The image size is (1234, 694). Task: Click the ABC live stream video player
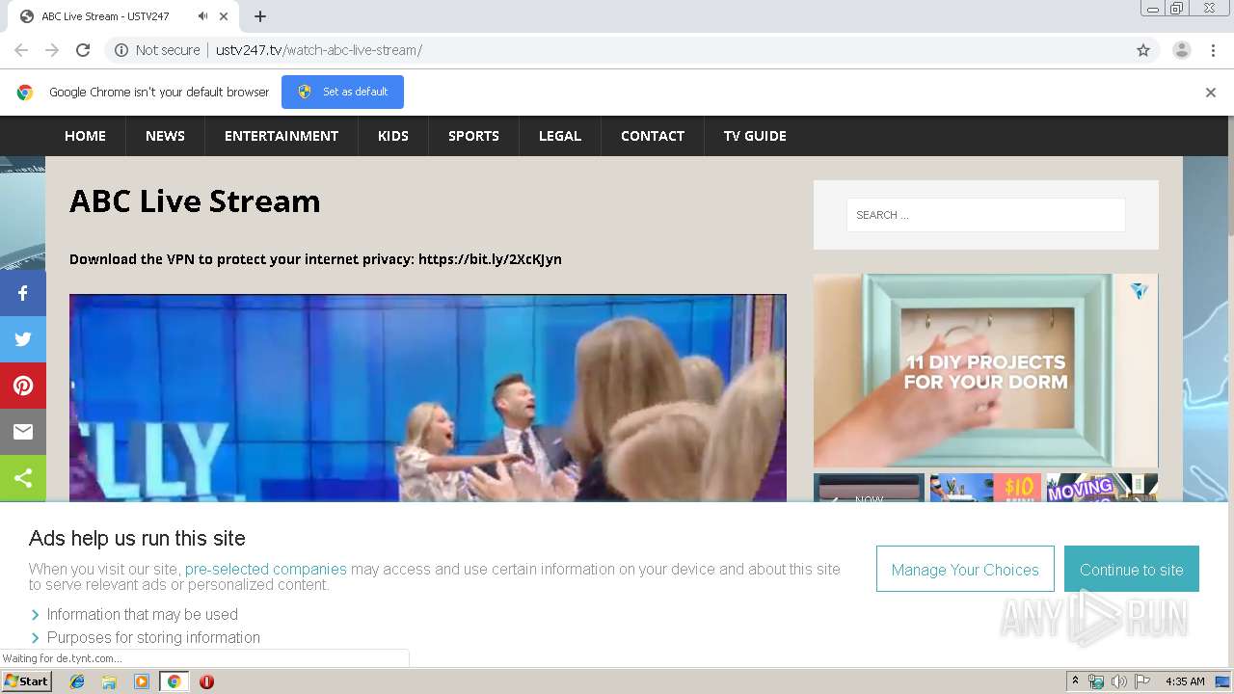click(428, 398)
